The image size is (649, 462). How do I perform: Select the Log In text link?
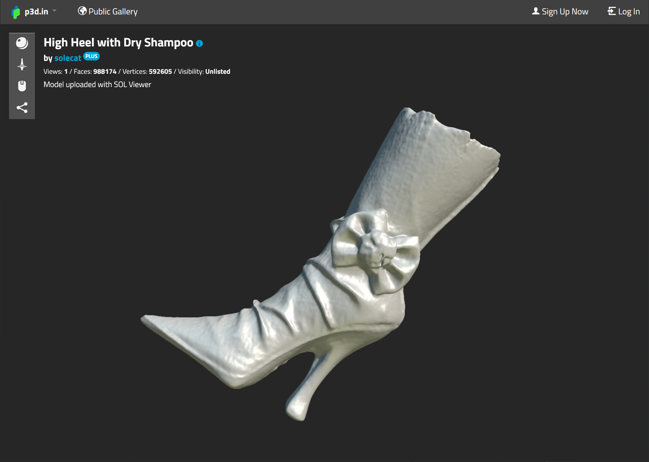pos(629,12)
